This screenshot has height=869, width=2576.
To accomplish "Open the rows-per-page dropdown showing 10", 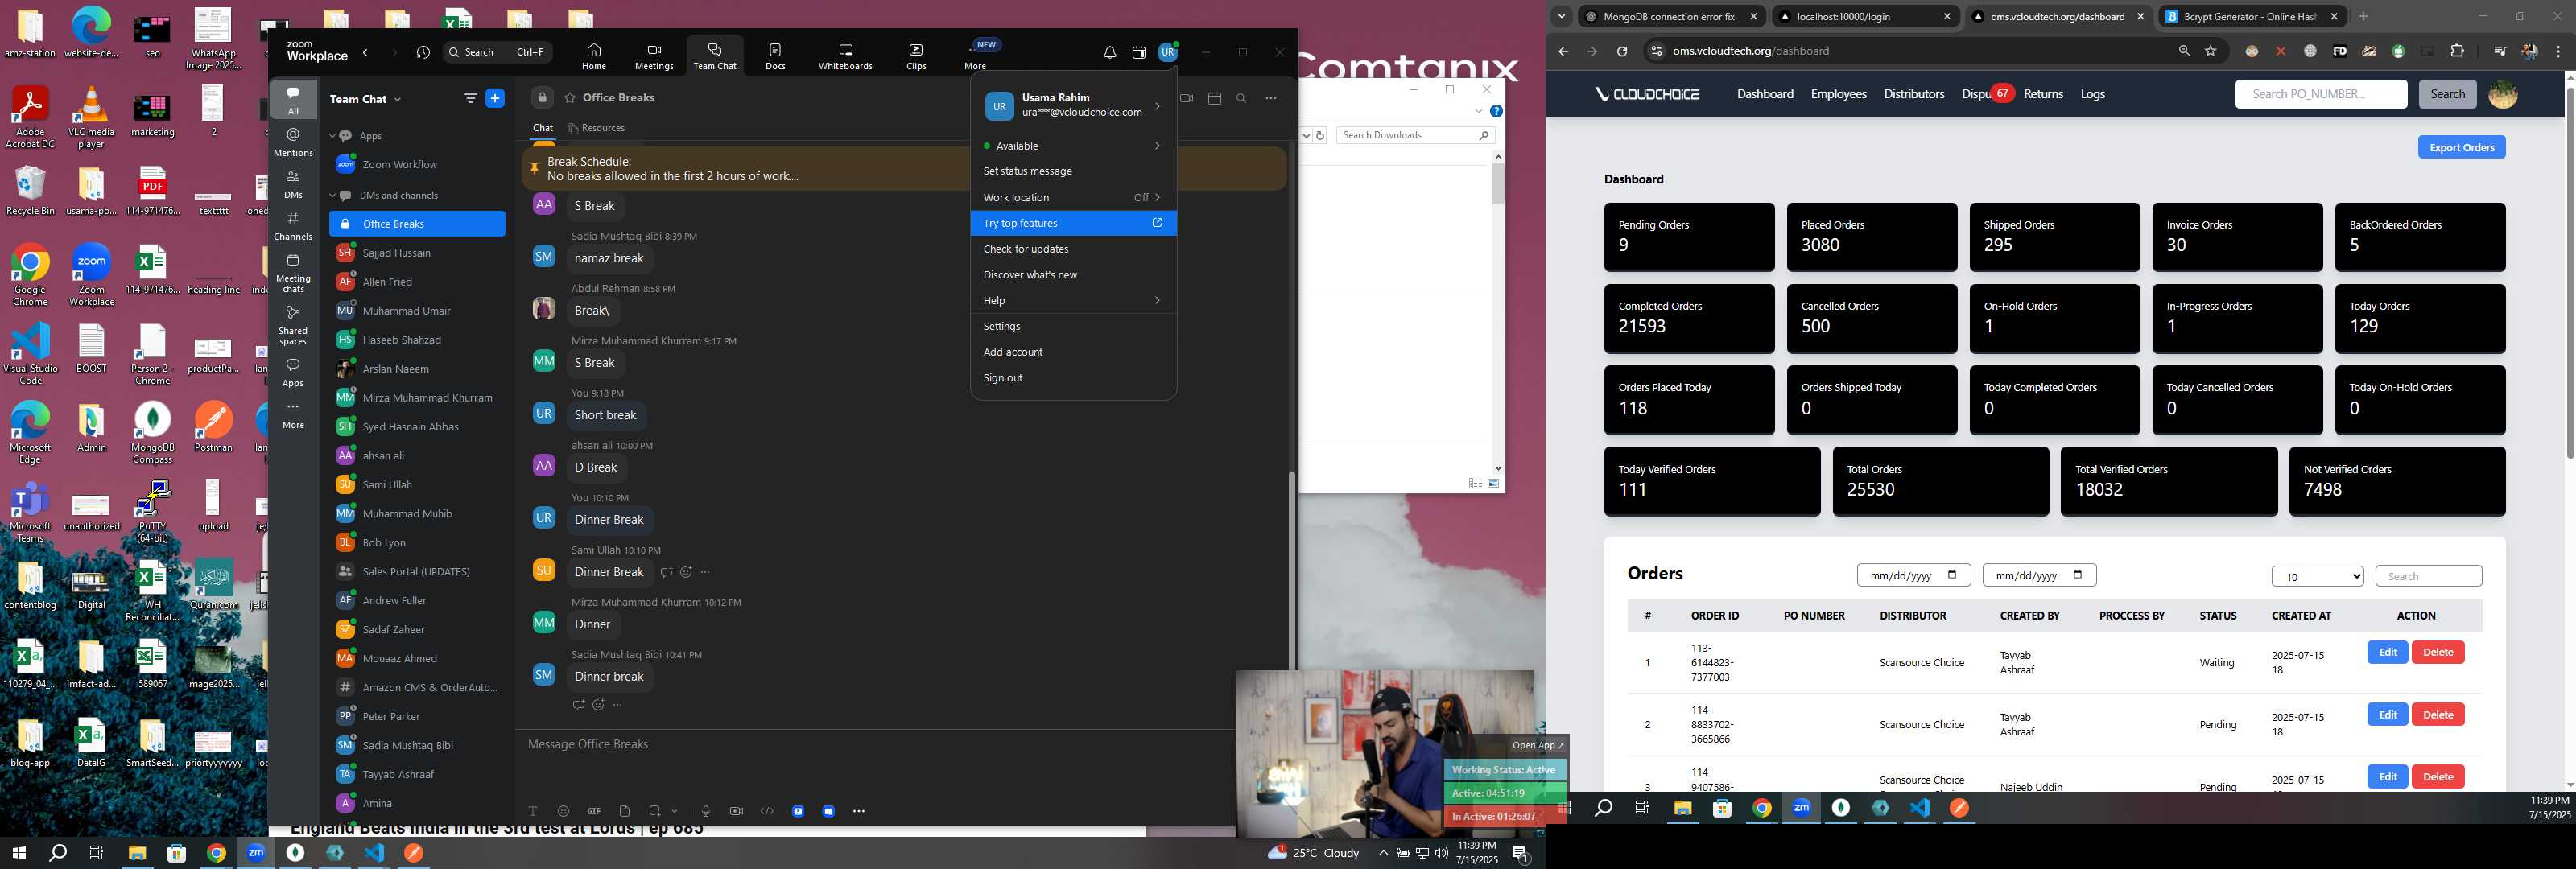I will coord(2317,576).
